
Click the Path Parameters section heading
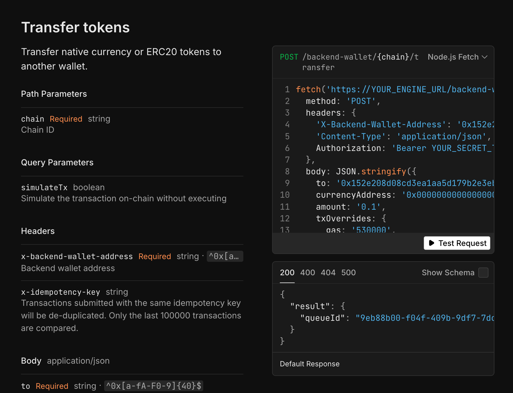(54, 94)
